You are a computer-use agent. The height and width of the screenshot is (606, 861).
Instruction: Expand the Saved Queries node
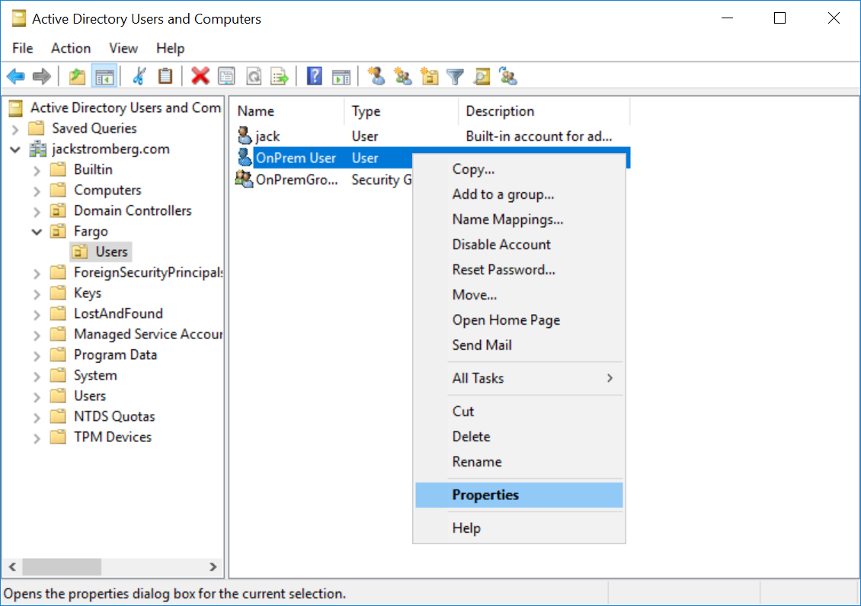[x=15, y=129]
